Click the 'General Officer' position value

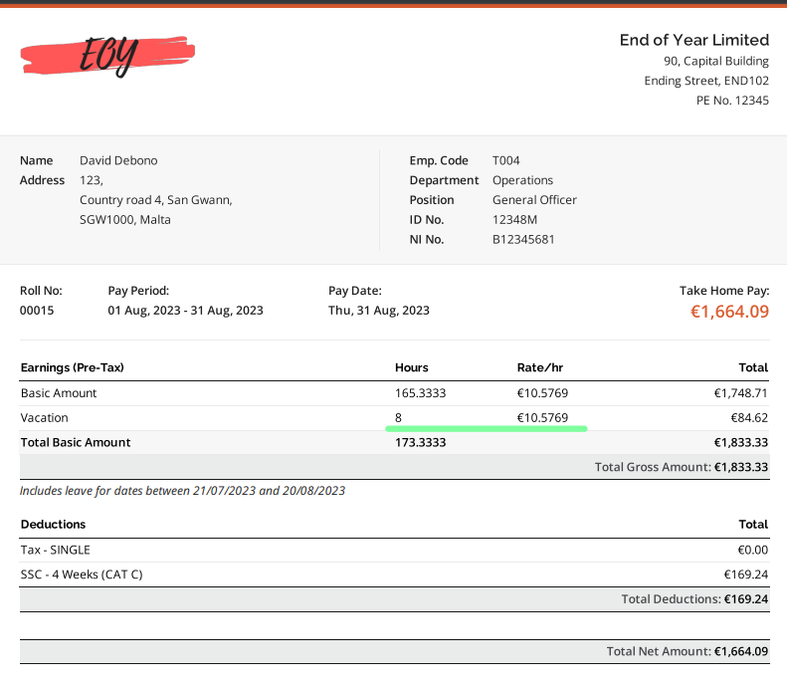pos(534,200)
